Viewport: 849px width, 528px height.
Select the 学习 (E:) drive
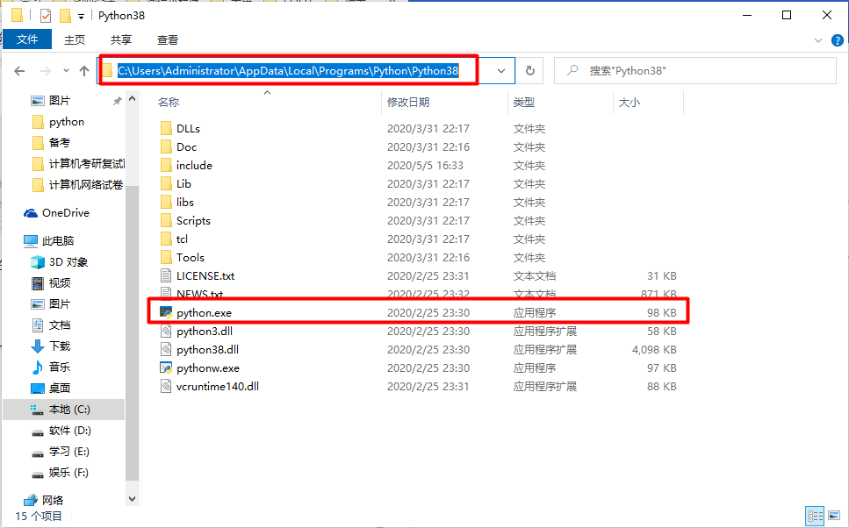pyautogui.click(x=69, y=452)
